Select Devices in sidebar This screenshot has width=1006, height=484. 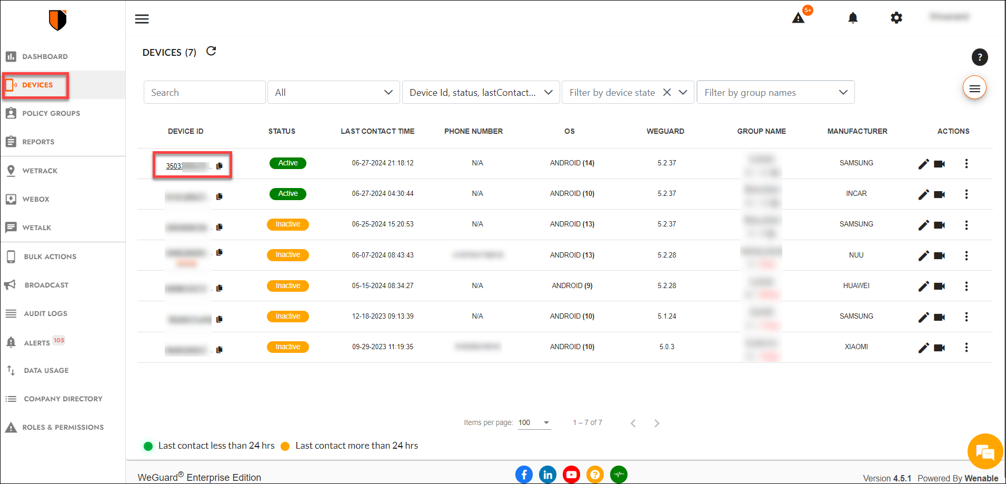pos(63,85)
